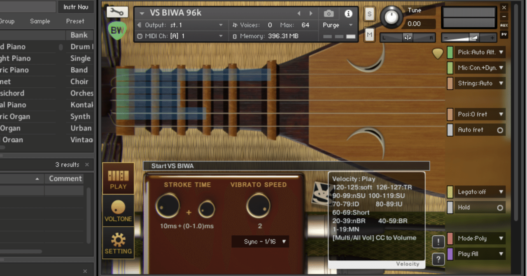Take a snapshot with camera icon
Screen dimensions: 527x276
(x=329, y=13)
